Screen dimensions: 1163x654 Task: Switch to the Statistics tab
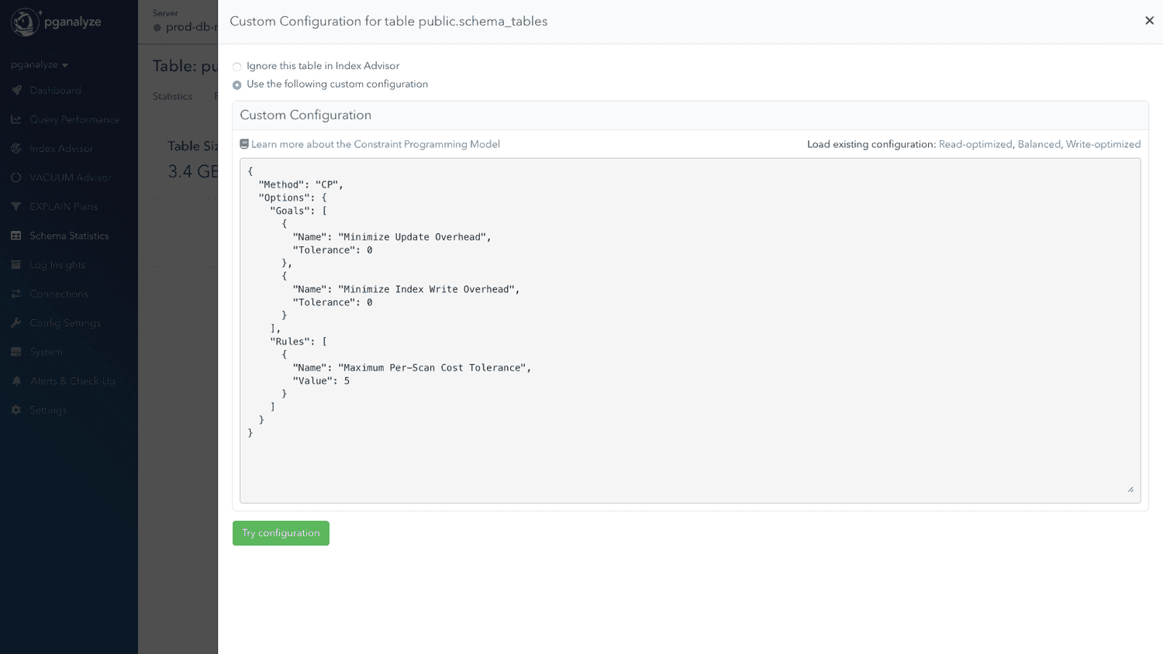pos(174,96)
